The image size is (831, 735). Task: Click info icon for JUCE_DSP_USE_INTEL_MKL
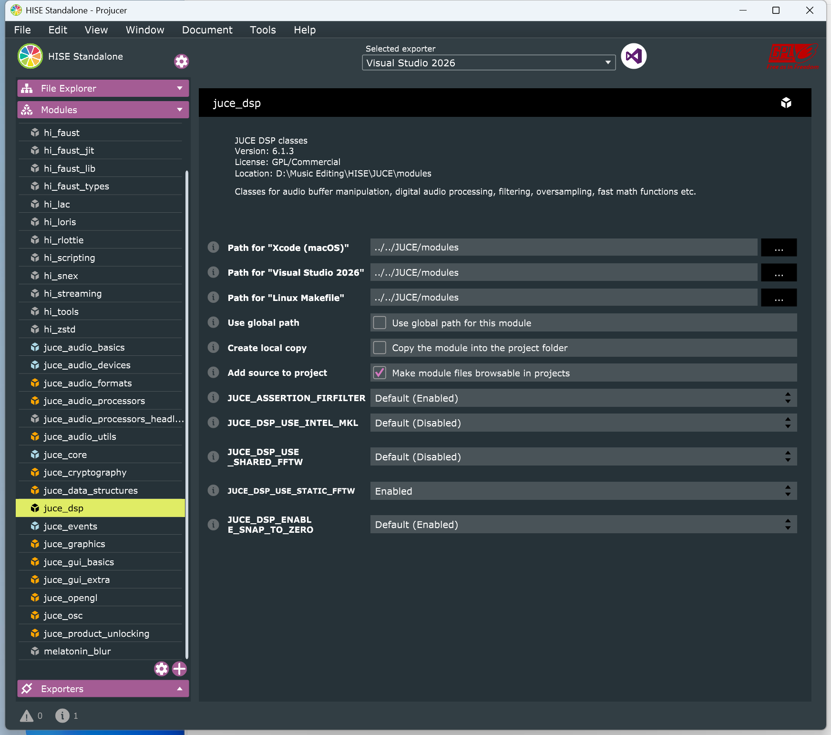[214, 423]
